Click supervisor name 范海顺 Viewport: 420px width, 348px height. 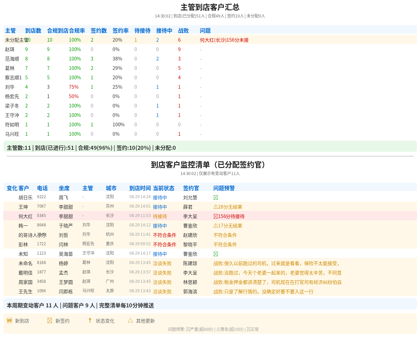pos(12,59)
